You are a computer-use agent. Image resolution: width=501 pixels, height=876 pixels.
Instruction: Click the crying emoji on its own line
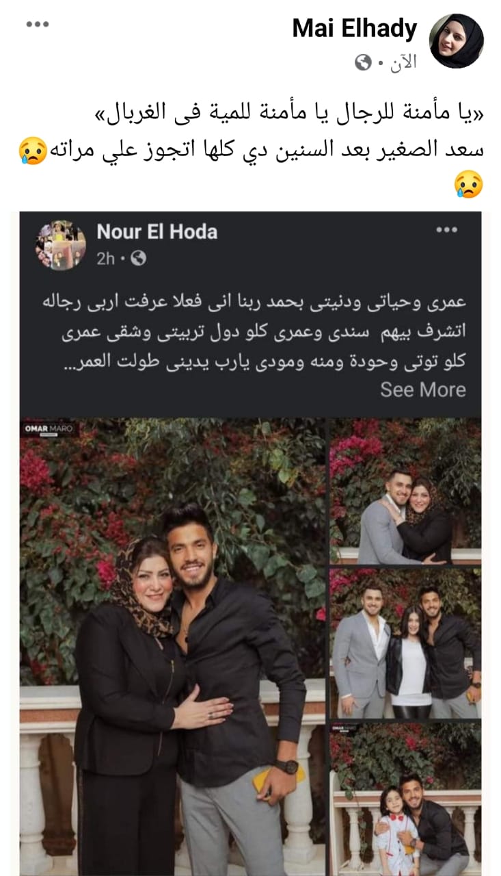pos(470,184)
